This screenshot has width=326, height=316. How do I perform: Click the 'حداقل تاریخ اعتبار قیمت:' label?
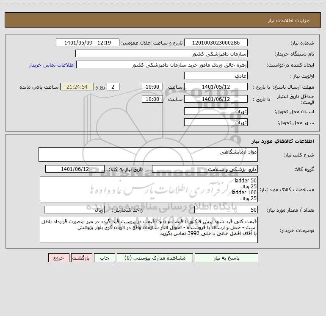(296, 99)
